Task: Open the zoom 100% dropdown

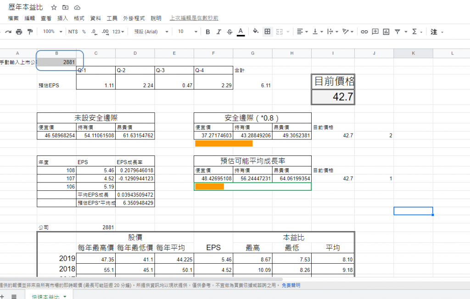Action: [54, 32]
